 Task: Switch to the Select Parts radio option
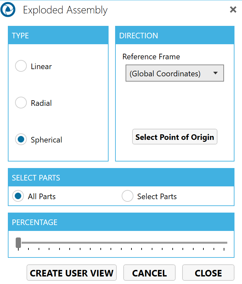(x=128, y=197)
